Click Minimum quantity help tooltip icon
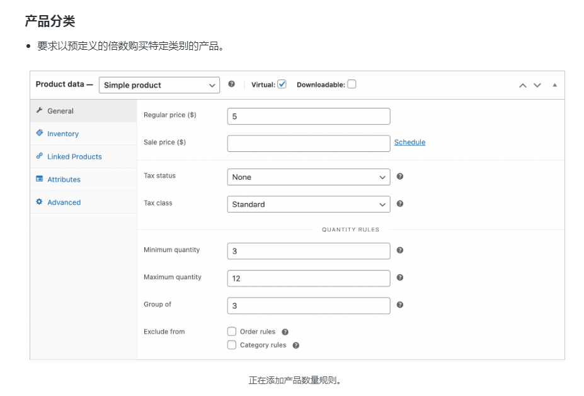The width and height of the screenshot is (584, 396). click(400, 250)
